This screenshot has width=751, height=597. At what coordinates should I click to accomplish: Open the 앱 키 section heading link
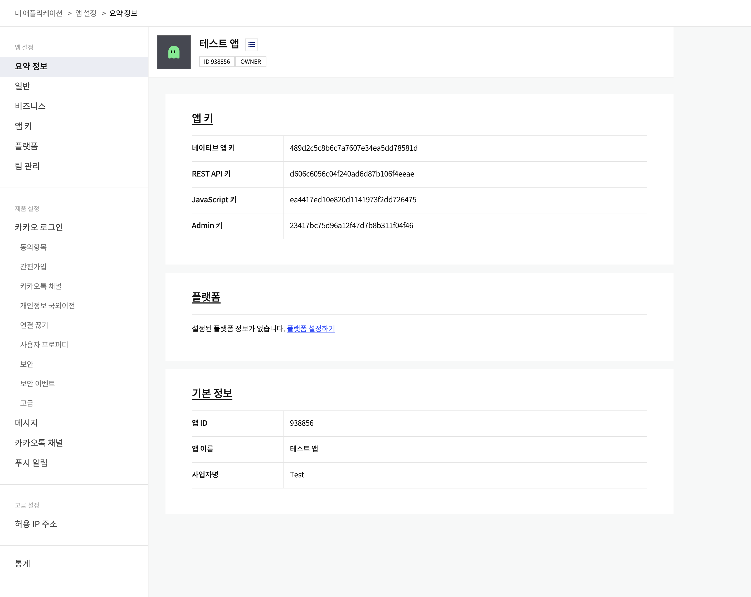(202, 118)
